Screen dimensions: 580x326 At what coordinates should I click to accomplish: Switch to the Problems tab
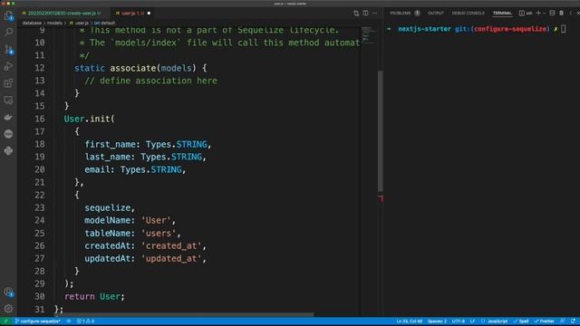(x=405, y=13)
